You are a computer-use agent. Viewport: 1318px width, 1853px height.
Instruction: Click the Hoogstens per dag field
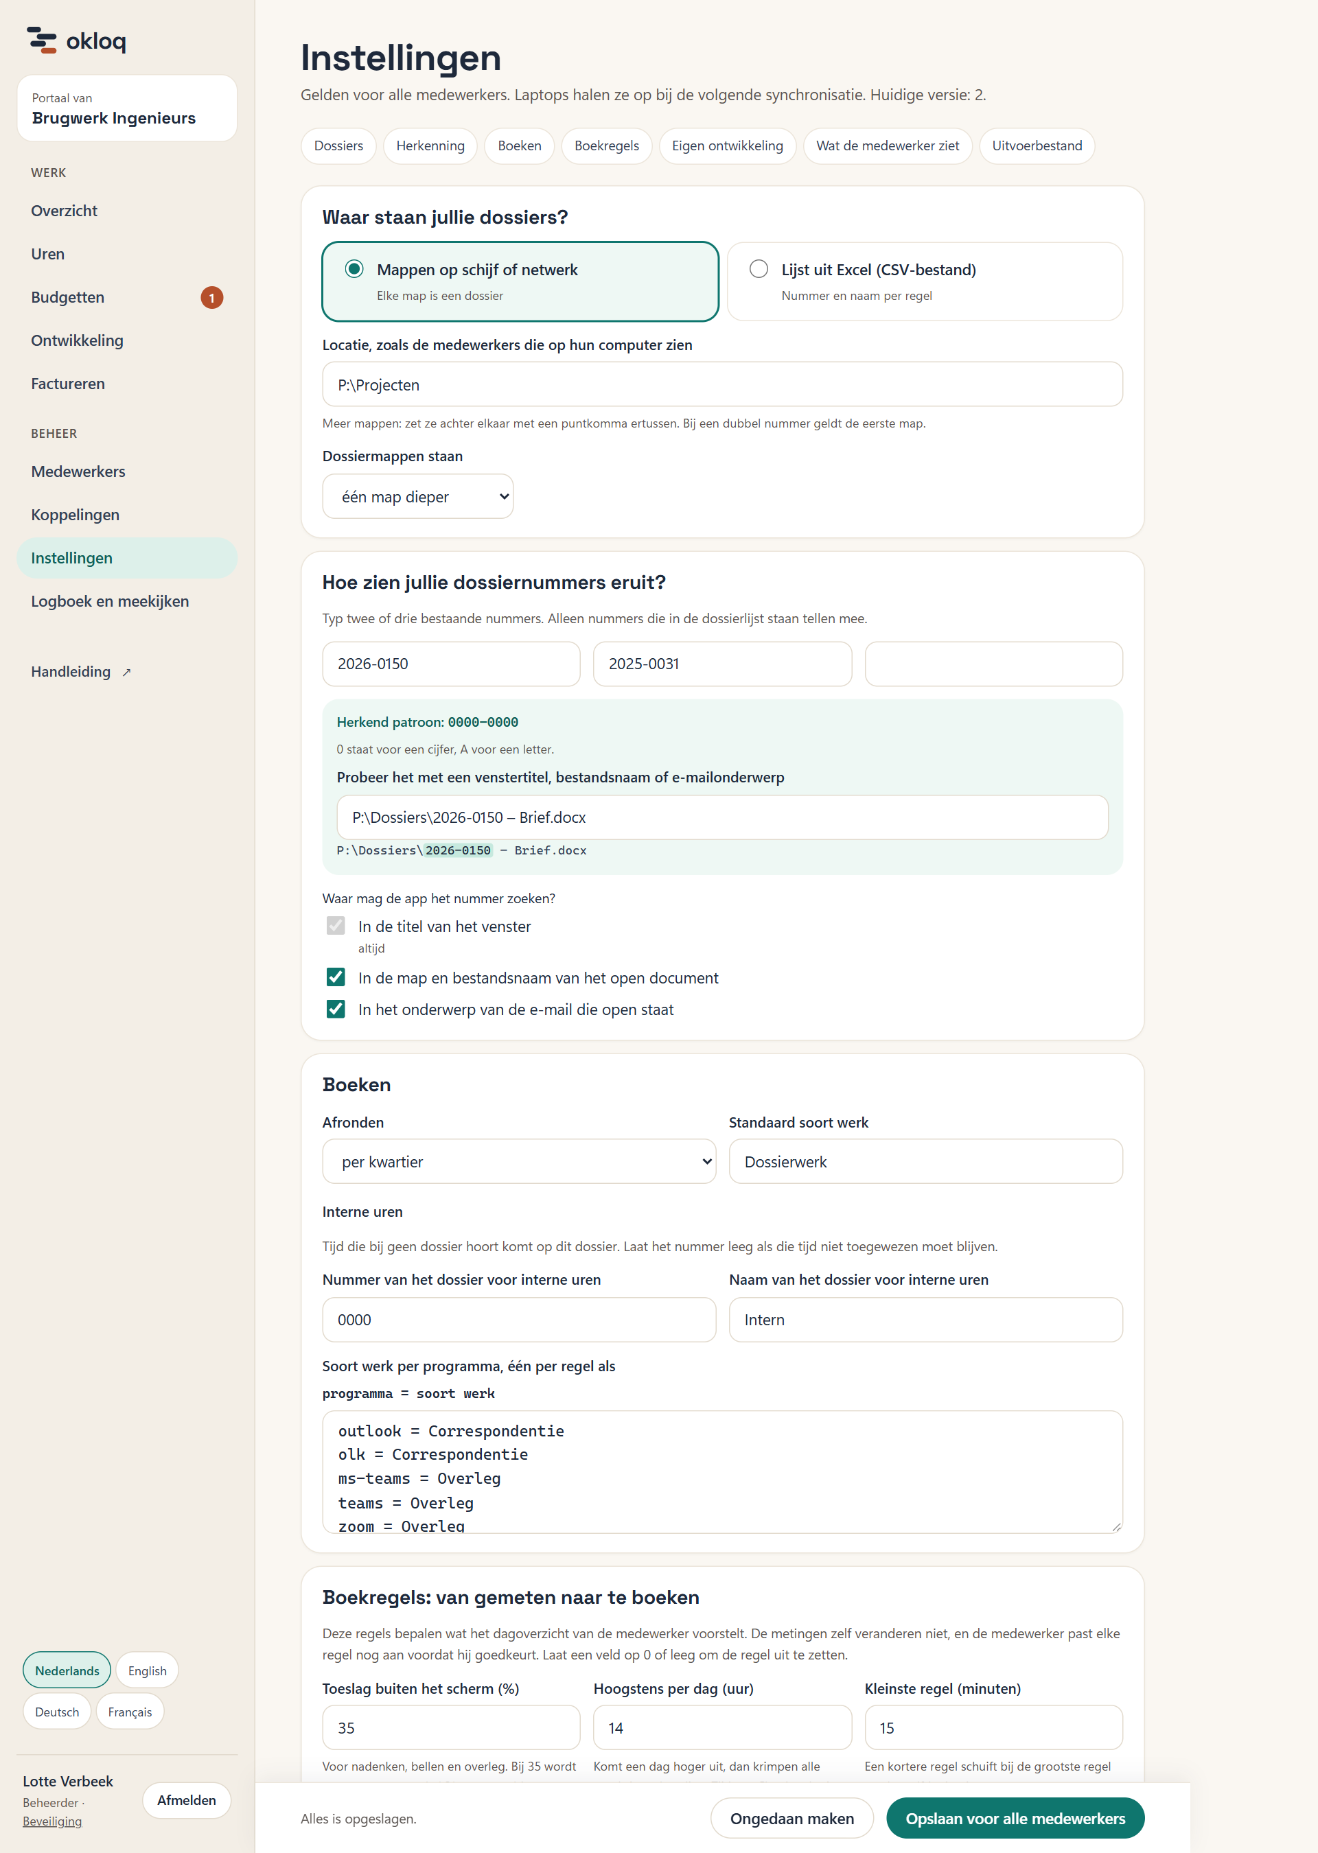click(722, 1727)
